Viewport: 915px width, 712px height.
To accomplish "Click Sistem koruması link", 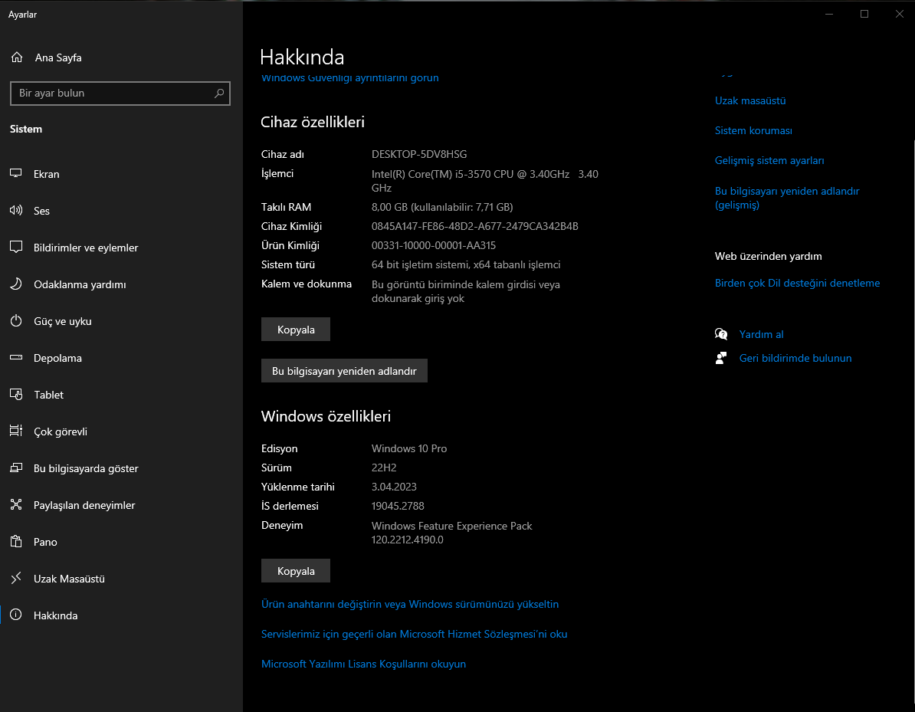I will coord(753,130).
